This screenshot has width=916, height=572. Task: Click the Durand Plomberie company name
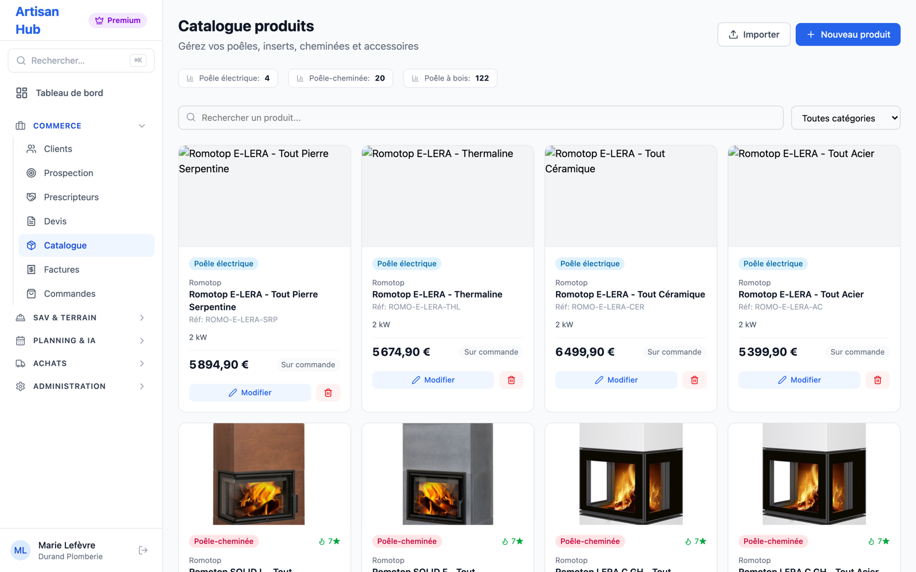point(70,557)
